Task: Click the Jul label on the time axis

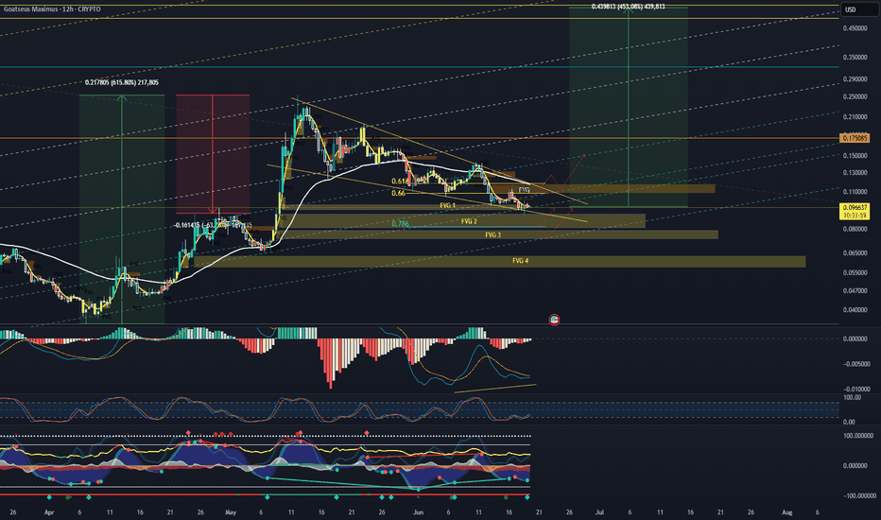Action: (x=599, y=512)
